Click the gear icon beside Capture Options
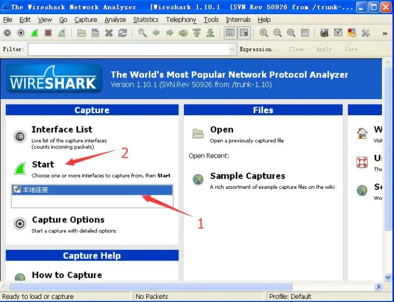The width and height of the screenshot is (394, 302). (20, 224)
